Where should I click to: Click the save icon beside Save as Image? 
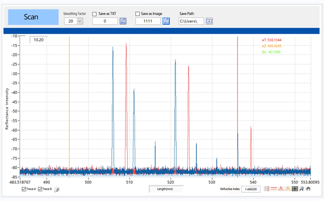coord(166,21)
